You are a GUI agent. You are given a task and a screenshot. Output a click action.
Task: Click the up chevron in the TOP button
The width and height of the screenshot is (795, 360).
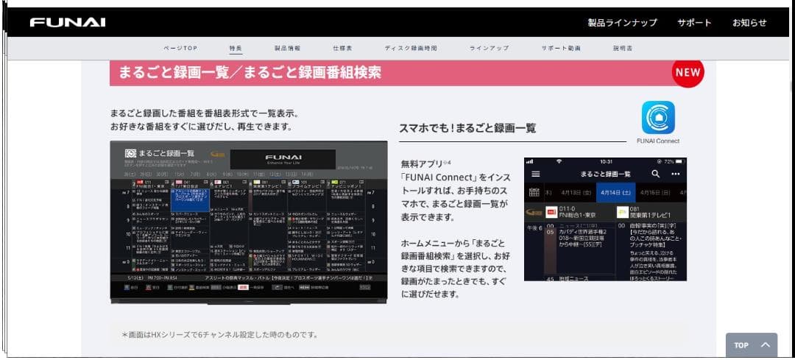click(x=765, y=345)
